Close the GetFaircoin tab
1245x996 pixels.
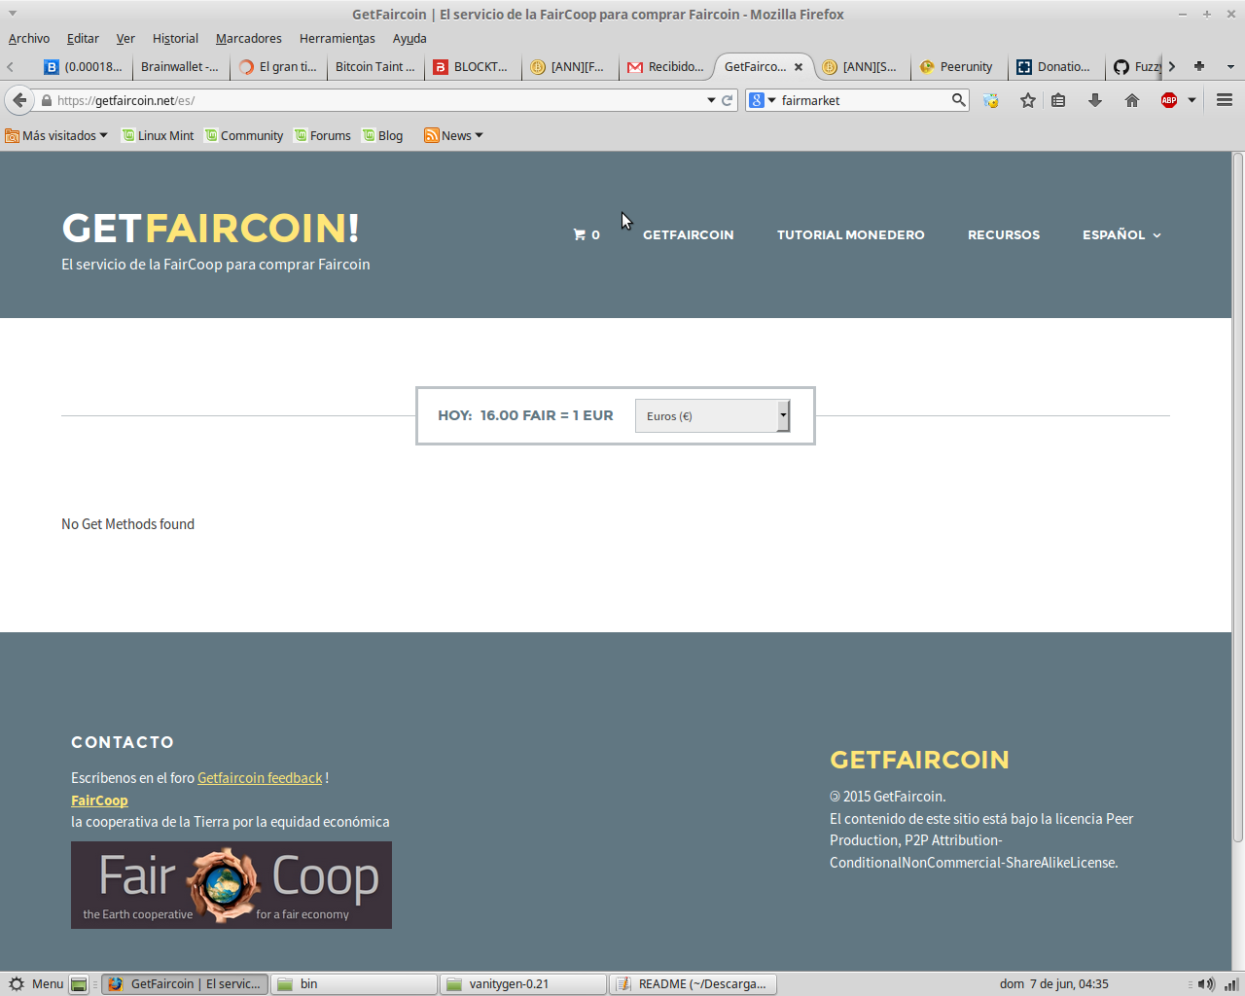coord(799,67)
